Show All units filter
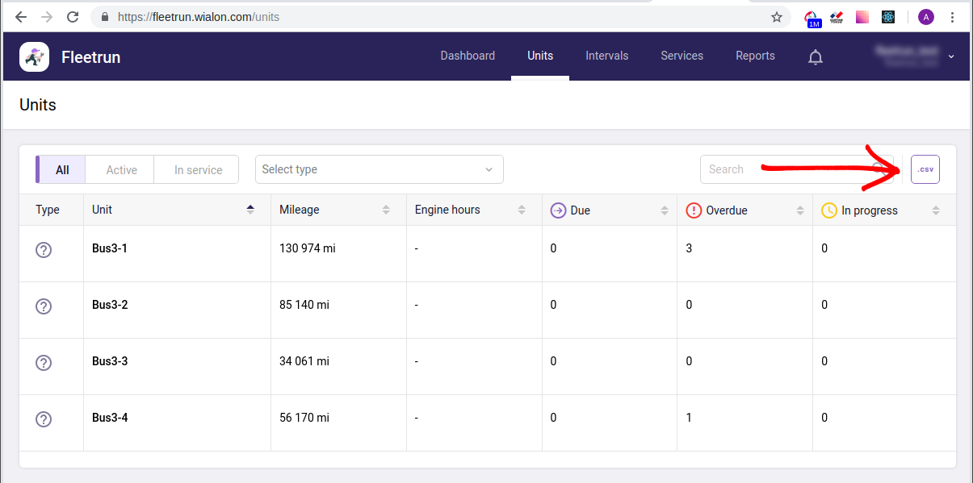Viewport: 973px width, 483px height. click(x=62, y=170)
